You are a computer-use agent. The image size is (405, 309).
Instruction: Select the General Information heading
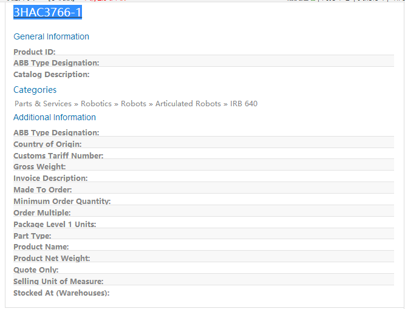pyautogui.click(x=51, y=36)
